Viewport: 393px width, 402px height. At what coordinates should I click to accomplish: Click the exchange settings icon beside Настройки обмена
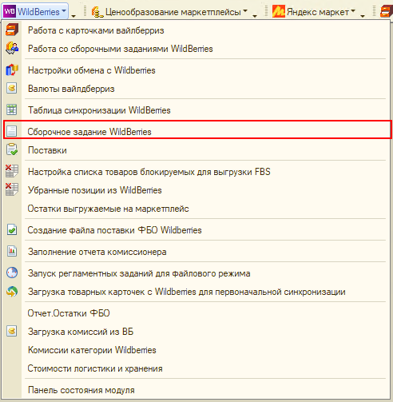click(x=12, y=70)
